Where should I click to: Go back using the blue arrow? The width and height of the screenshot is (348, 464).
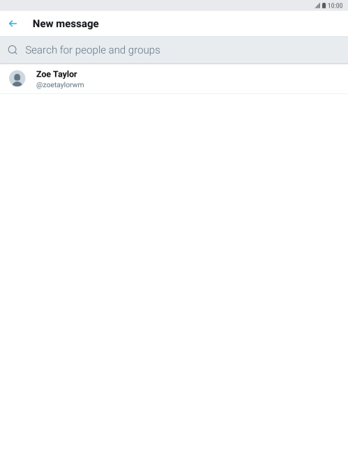13,24
